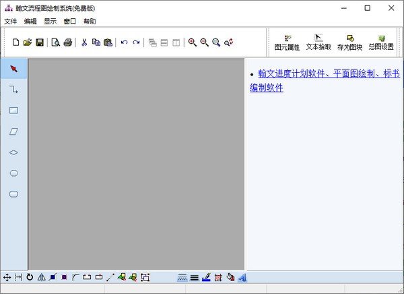Copy using the two-pages icon
Viewport: 404px width, 294px height.
[x=96, y=42]
